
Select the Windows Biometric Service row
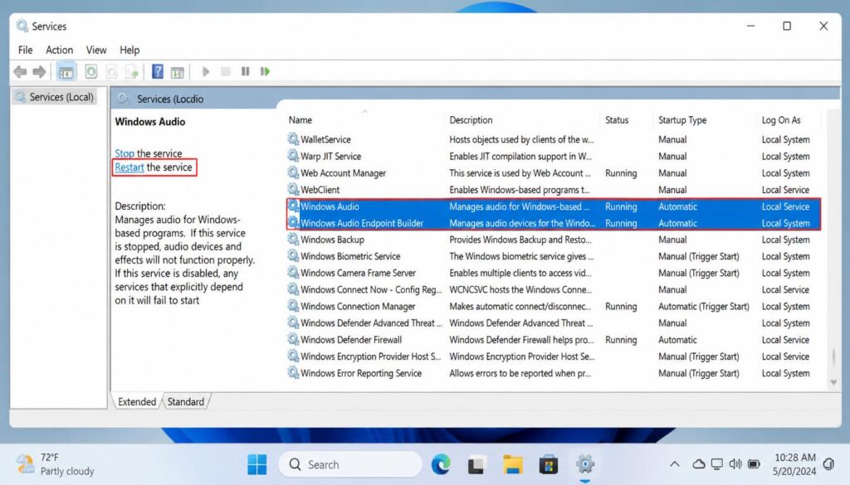[554, 256]
